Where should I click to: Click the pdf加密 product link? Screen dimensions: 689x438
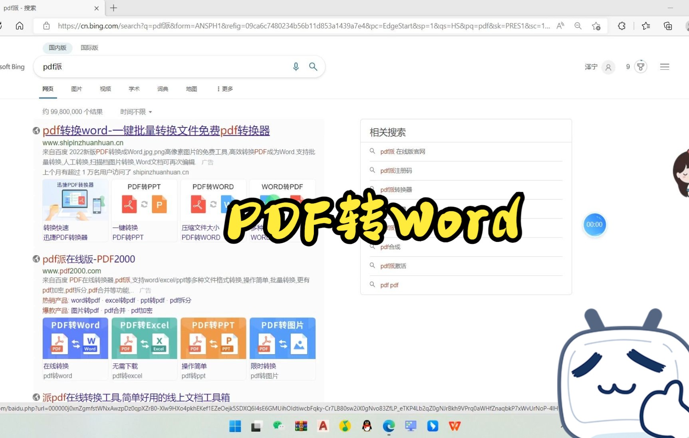click(x=142, y=311)
